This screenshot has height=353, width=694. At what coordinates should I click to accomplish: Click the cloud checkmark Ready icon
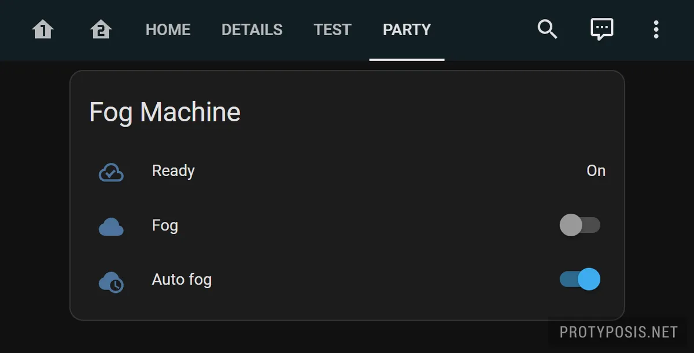tap(110, 170)
